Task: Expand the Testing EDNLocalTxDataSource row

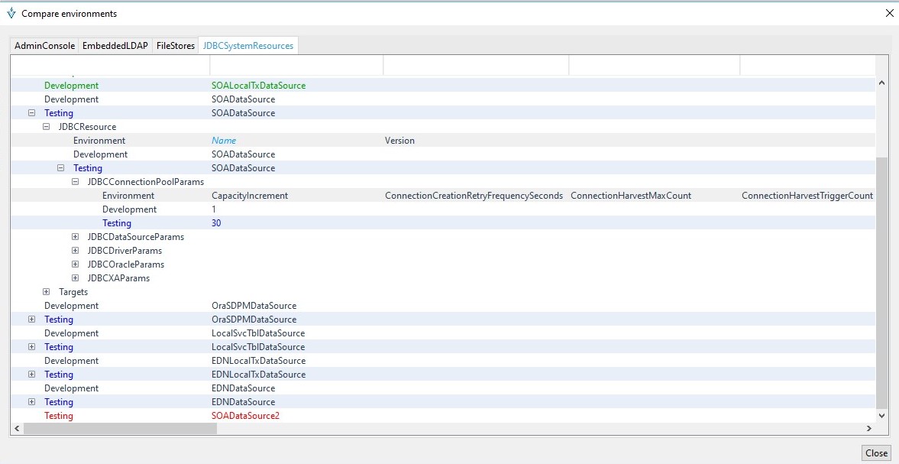Action: pyautogui.click(x=31, y=375)
